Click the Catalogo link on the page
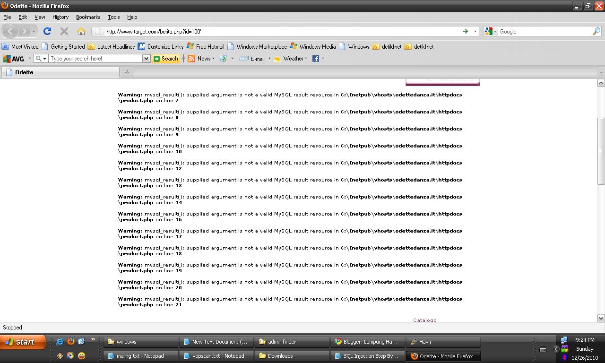This screenshot has width=605, height=363. point(424,320)
